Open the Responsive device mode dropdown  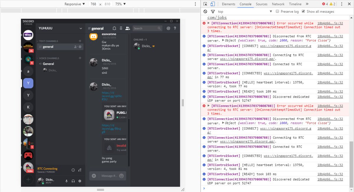pos(74,4)
